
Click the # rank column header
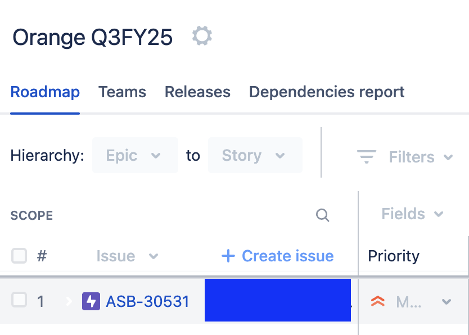click(42, 256)
